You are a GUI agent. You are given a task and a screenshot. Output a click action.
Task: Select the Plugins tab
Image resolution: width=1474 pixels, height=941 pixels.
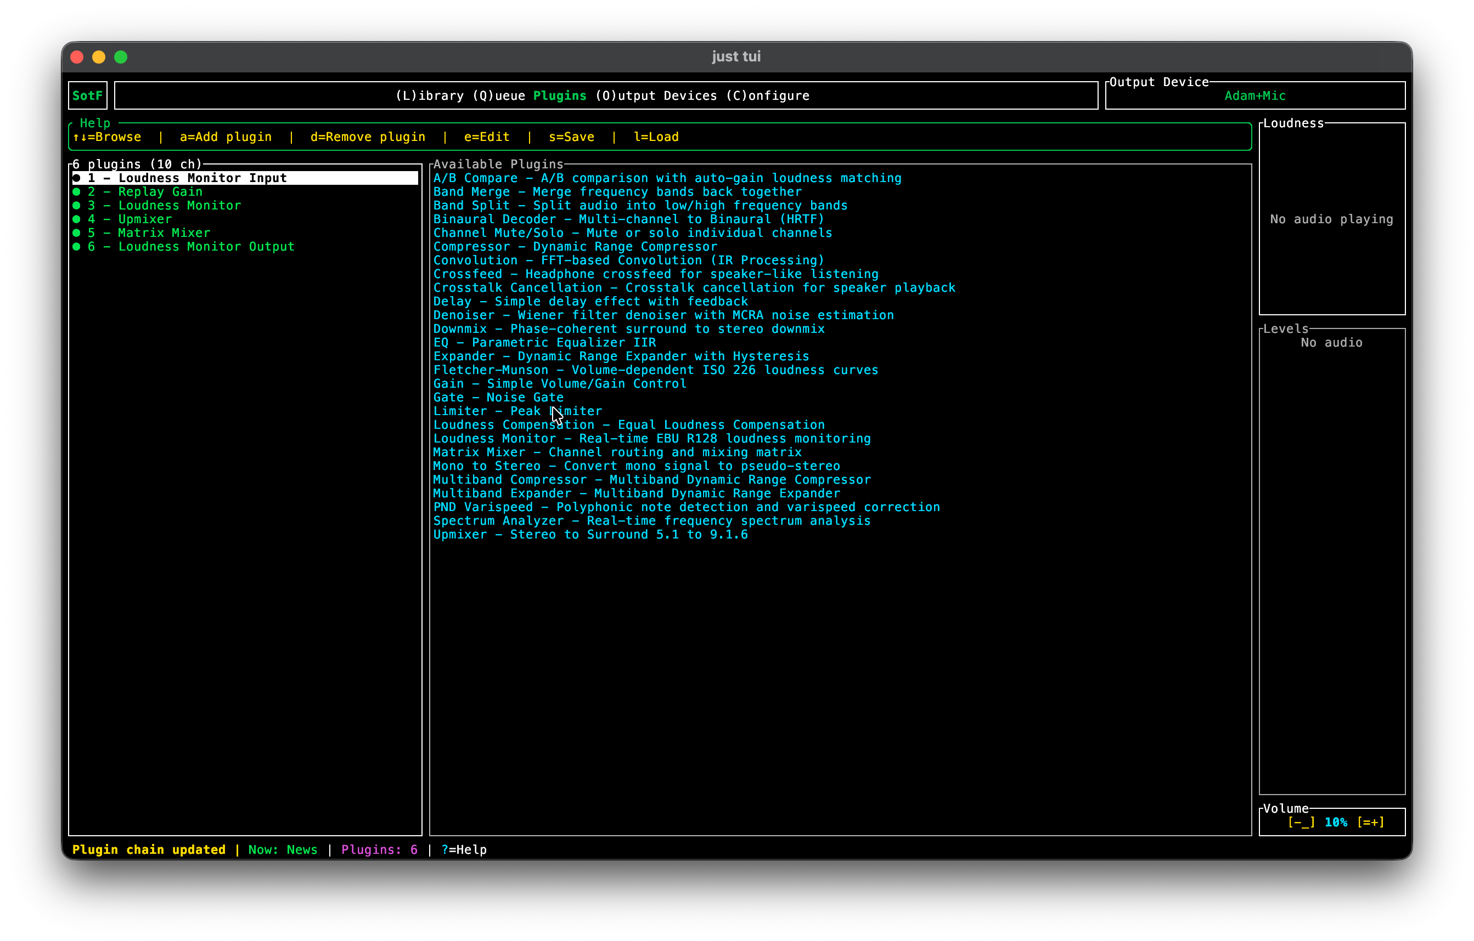pos(560,95)
